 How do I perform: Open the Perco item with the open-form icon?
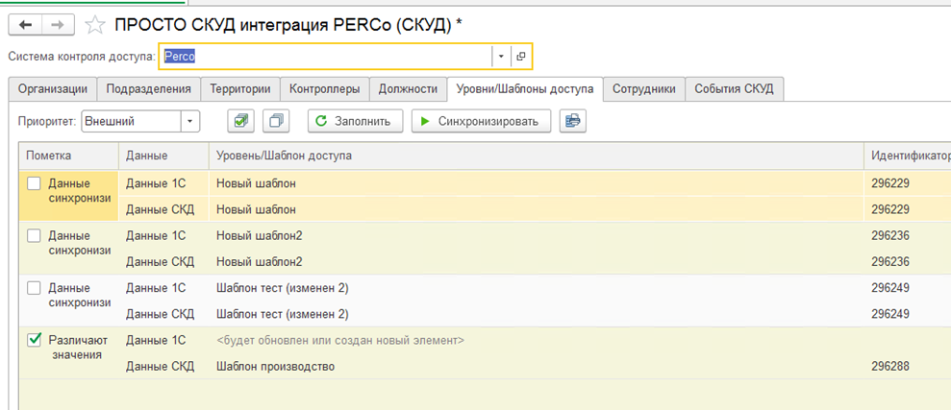(521, 57)
